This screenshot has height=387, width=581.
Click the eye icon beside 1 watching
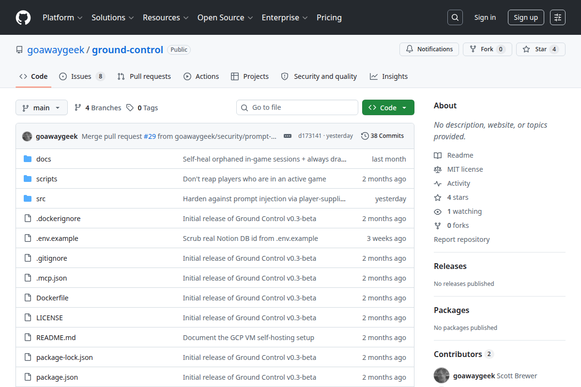(438, 211)
